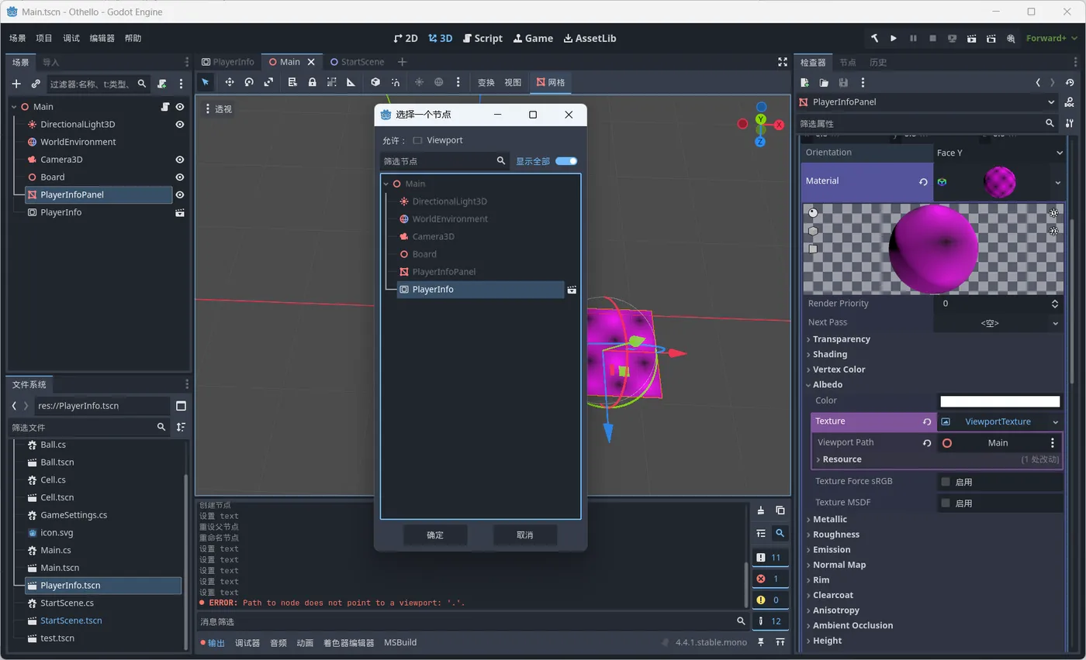Click the lock selected node icon
The image size is (1086, 660).
pyautogui.click(x=312, y=82)
